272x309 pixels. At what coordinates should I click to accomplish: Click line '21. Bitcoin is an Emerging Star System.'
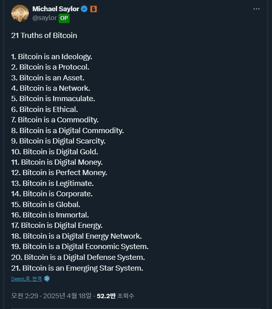click(77, 268)
